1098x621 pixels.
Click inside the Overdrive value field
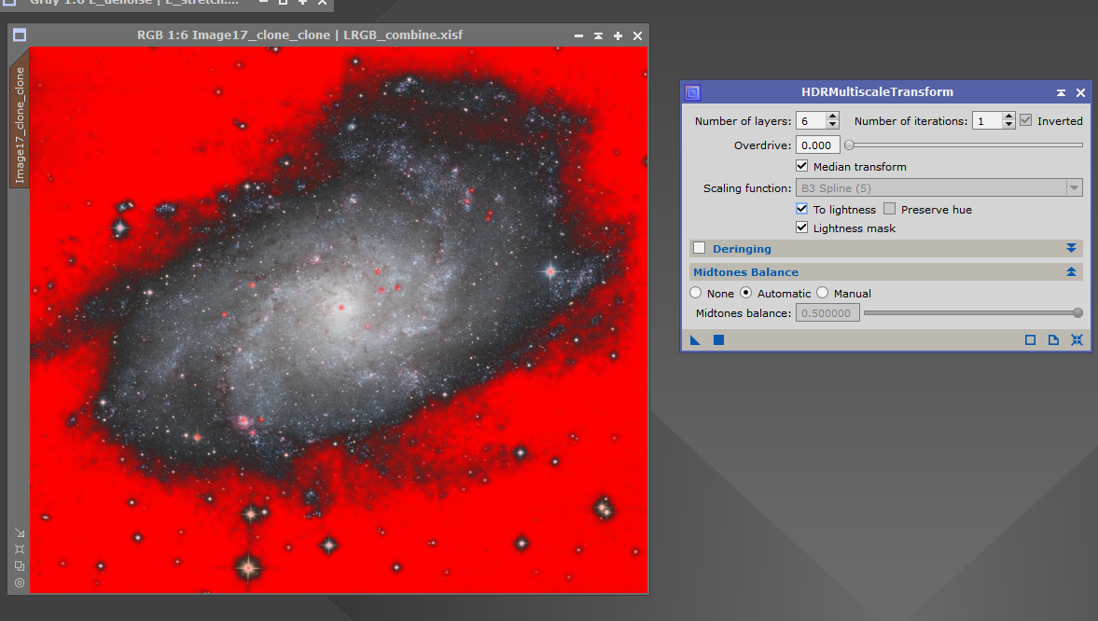817,145
